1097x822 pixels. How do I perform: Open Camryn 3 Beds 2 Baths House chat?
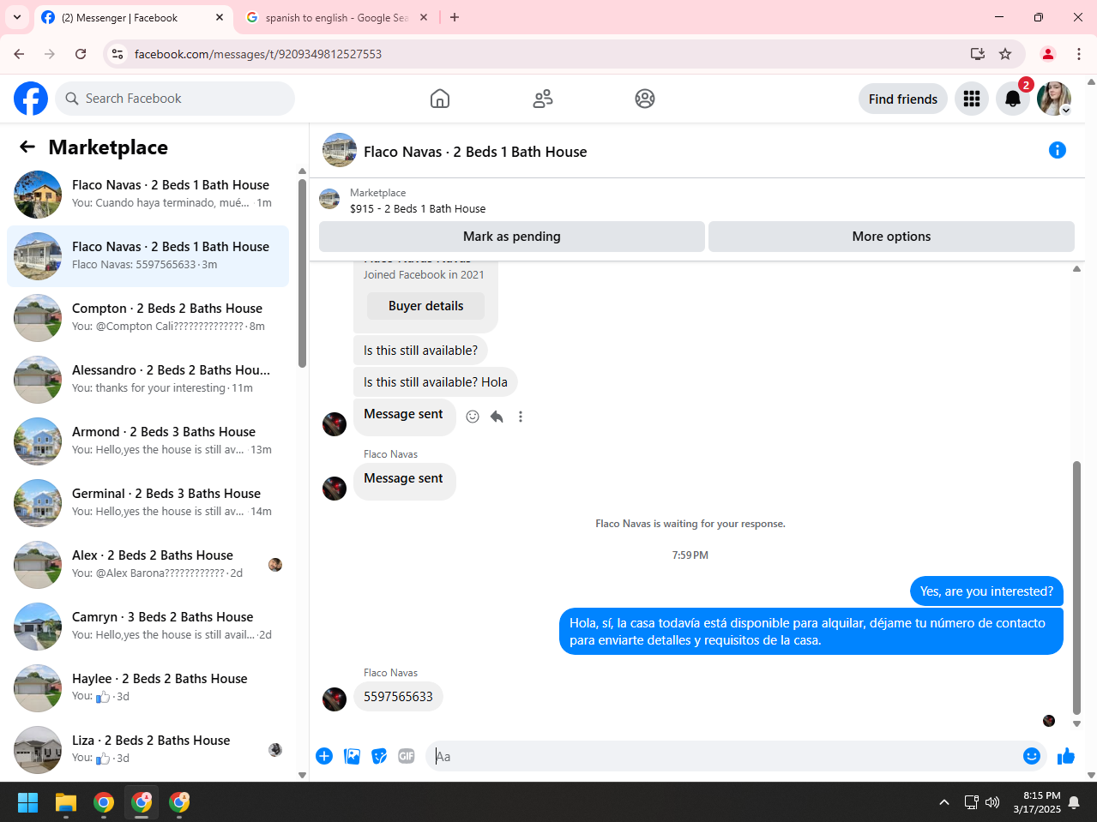click(x=148, y=627)
